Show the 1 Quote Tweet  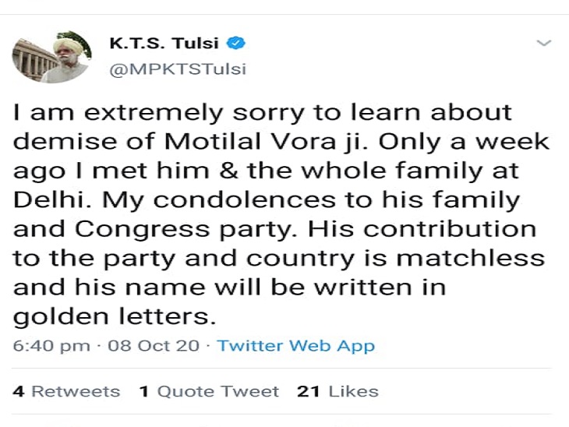209,391
